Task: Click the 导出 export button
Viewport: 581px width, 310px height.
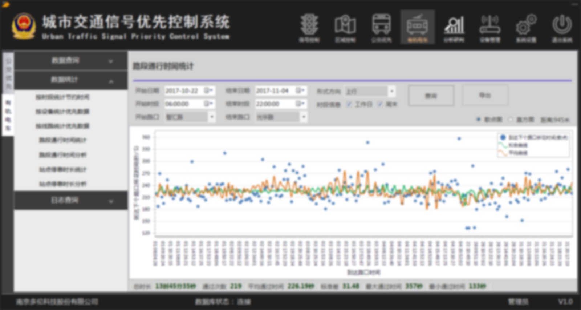Action: click(x=485, y=95)
